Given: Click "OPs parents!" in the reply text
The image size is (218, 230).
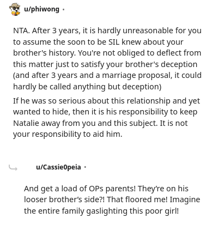Looking at the screenshot, I should [112, 189].
